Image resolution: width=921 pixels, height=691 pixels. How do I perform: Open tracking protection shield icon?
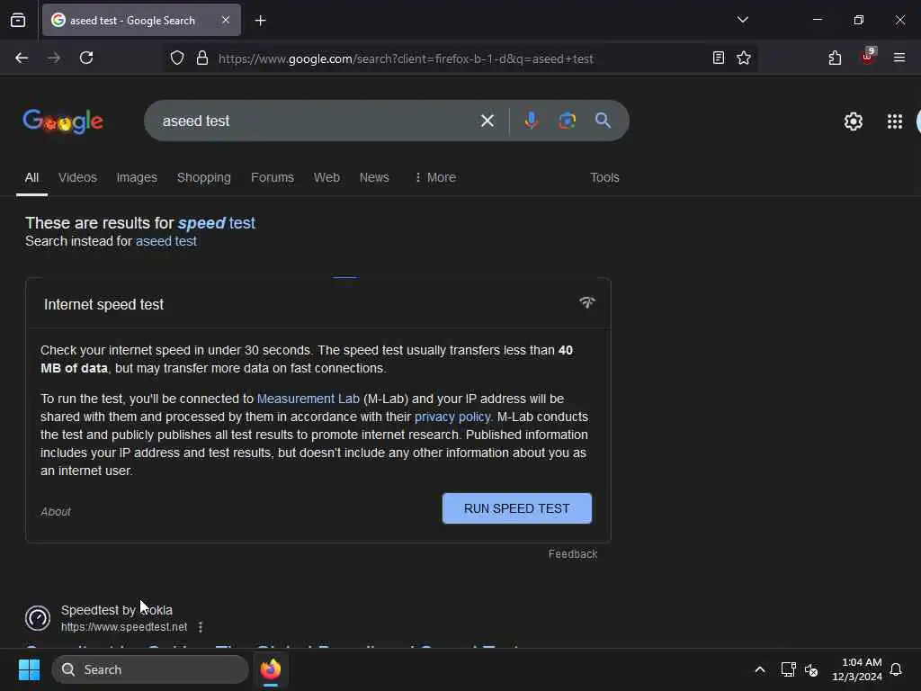(177, 58)
